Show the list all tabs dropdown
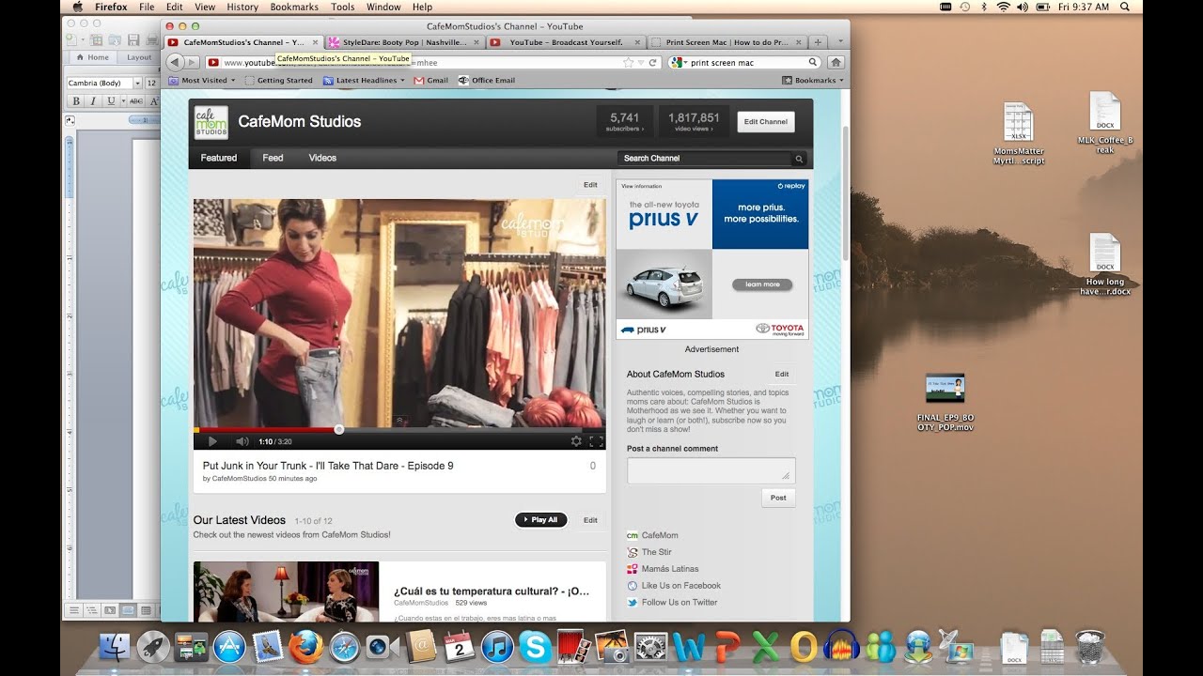Screen dimensions: 1203x676 coord(840,42)
